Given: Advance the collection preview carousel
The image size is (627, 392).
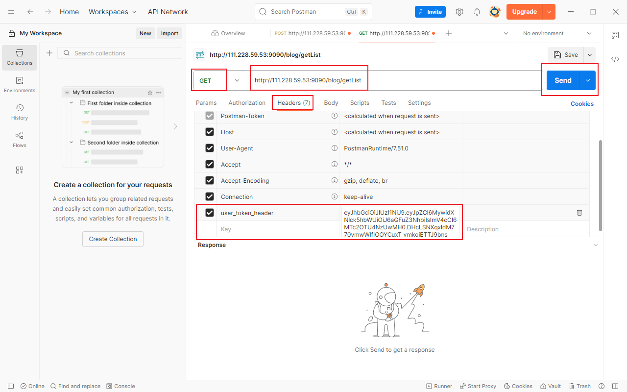Looking at the screenshot, I should pos(175,126).
